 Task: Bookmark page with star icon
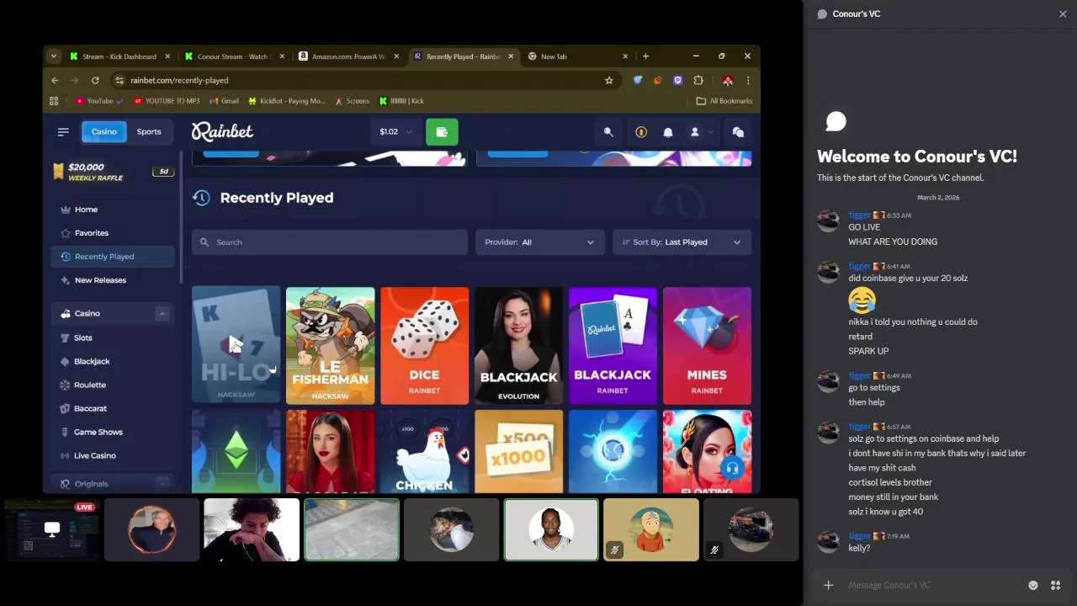609,80
